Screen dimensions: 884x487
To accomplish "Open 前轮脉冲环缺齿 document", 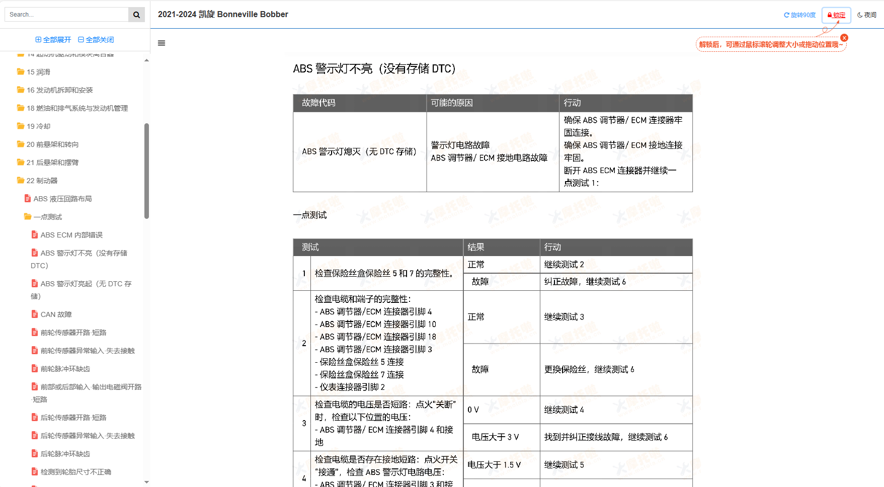I will [x=65, y=369].
